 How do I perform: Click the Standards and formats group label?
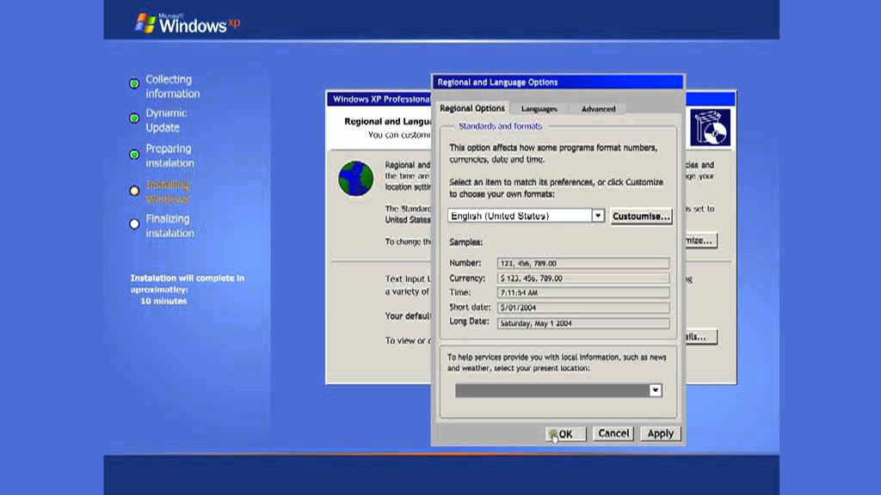500,126
